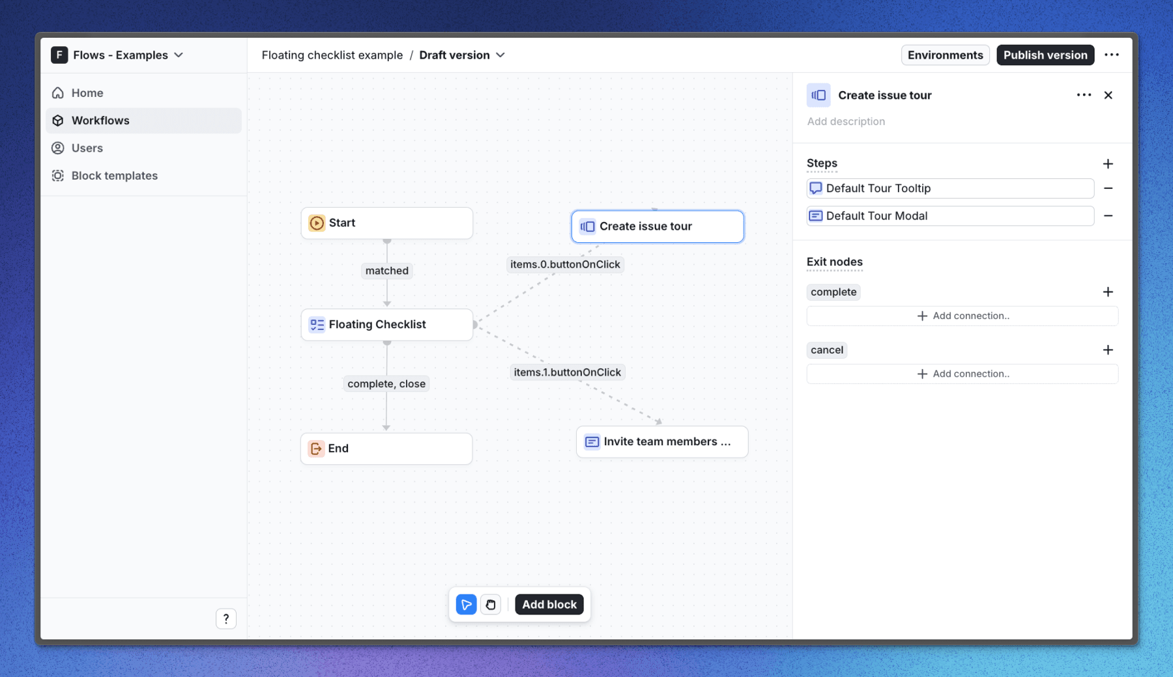The image size is (1173, 677).
Task: Open Block templates in the sidebar
Action: pos(114,176)
